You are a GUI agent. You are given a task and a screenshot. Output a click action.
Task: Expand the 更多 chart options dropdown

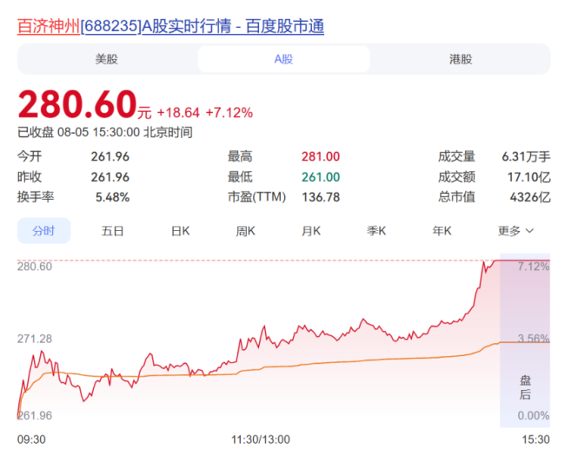(x=515, y=231)
